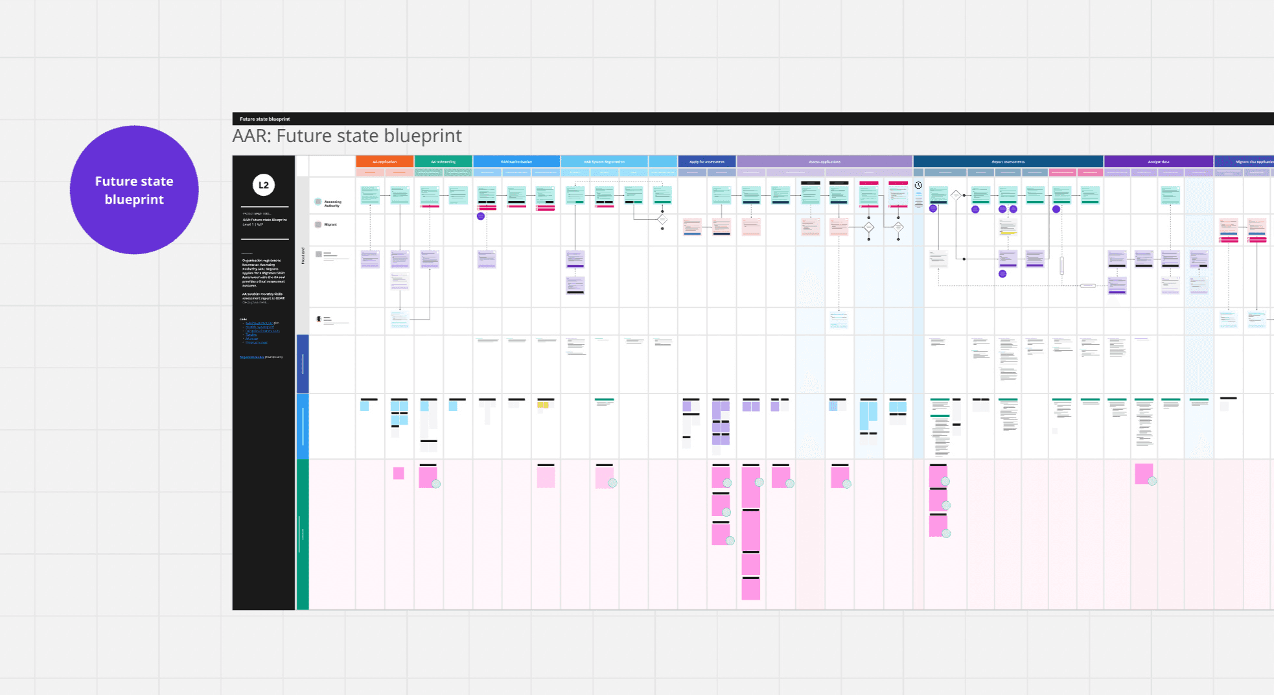Click purple dot under RAM authorisation card
Viewport: 1274px width, 695px height.
click(481, 216)
